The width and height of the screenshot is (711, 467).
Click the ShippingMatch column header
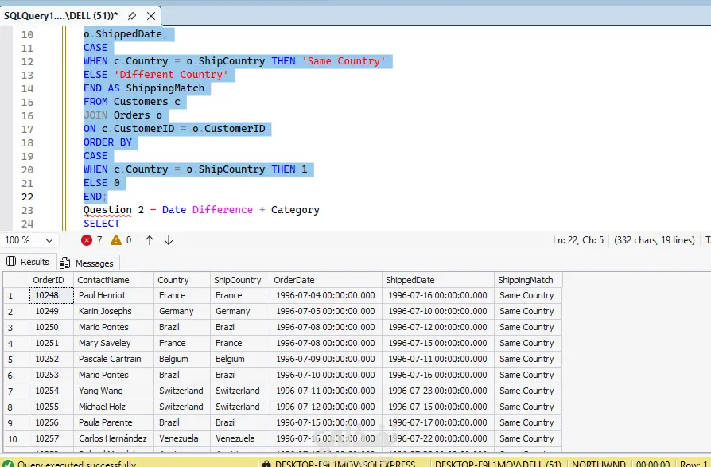(527, 280)
